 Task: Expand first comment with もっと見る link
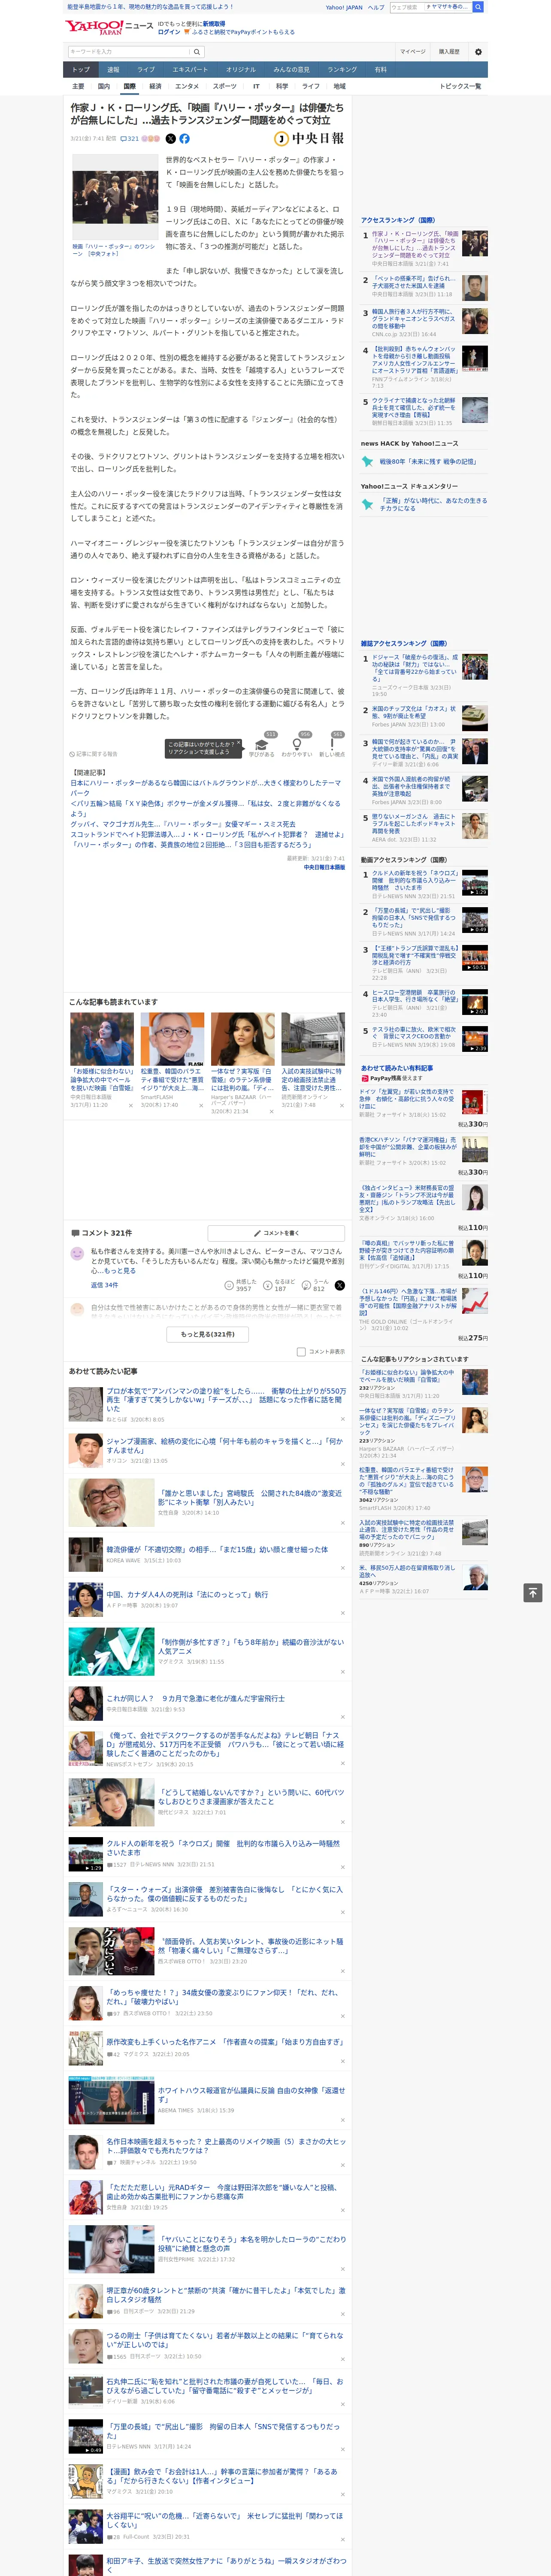(121, 1270)
